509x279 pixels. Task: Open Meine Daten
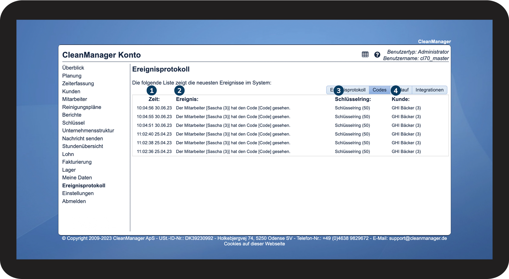click(77, 178)
